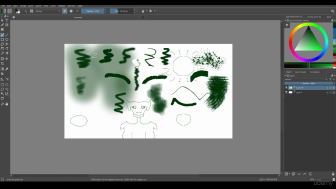Collapse the Advanced Color Selector docker

pyautogui.click(x=285, y=20)
